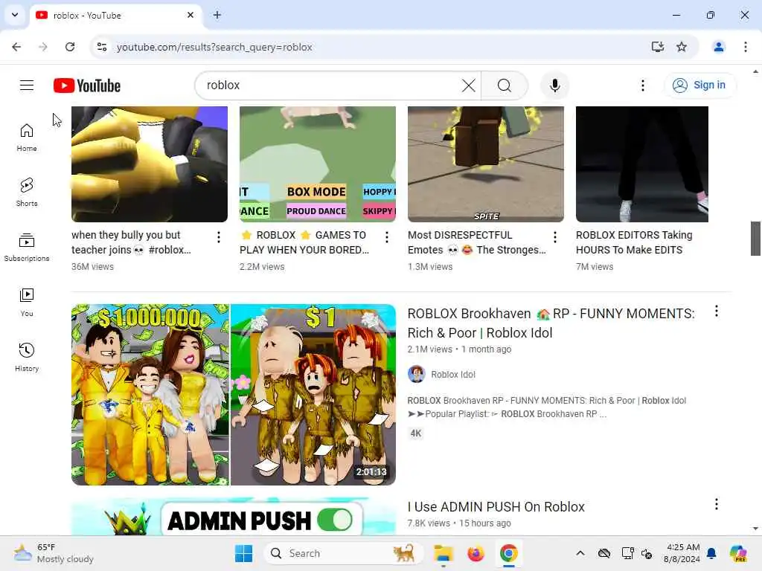
Task: Open 'Most DISRESPECTFUL Emotes' title text
Action: [477, 242]
